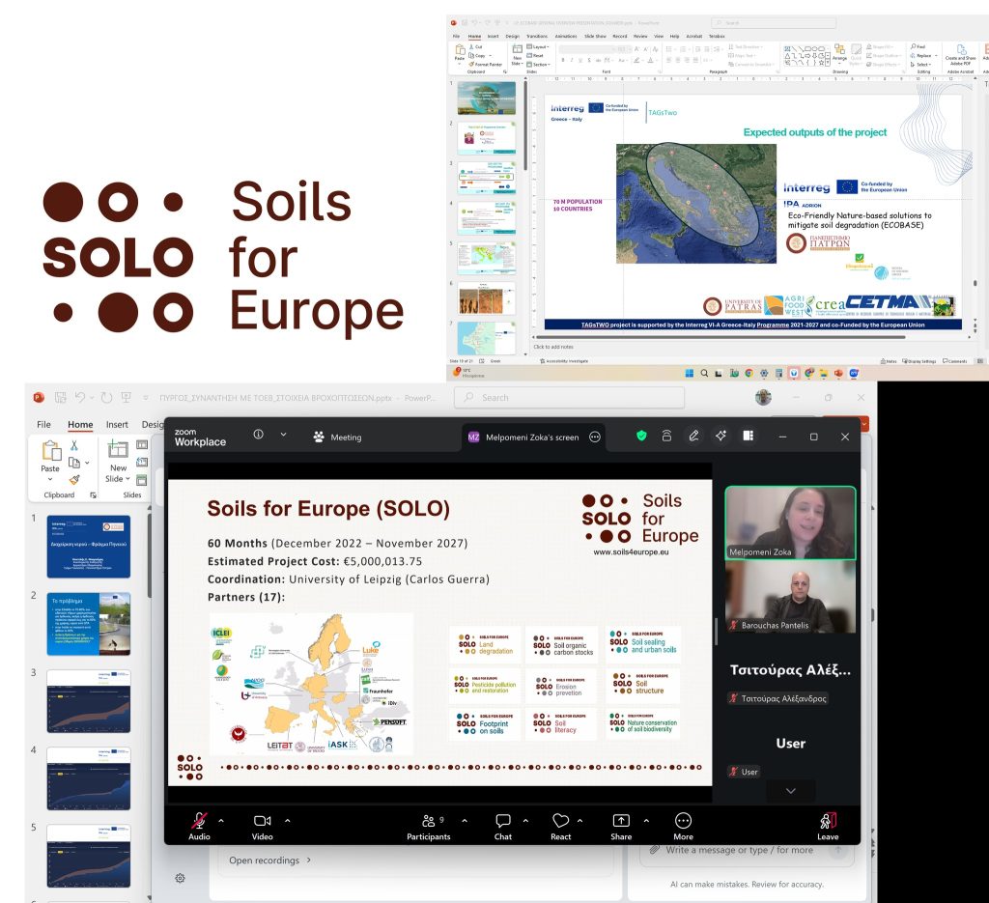The height and width of the screenshot is (903, 989).
Task: Open the Insert tab in the bottom PowerPoint
Action: [117, 424]
